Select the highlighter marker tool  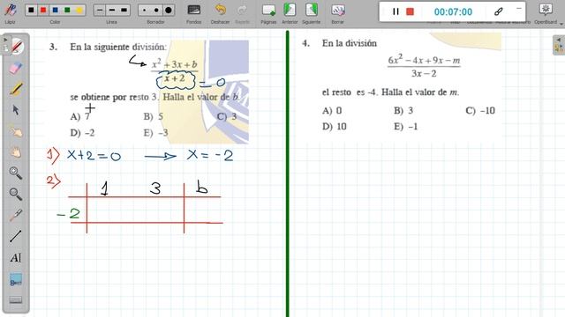coord(16,89)
